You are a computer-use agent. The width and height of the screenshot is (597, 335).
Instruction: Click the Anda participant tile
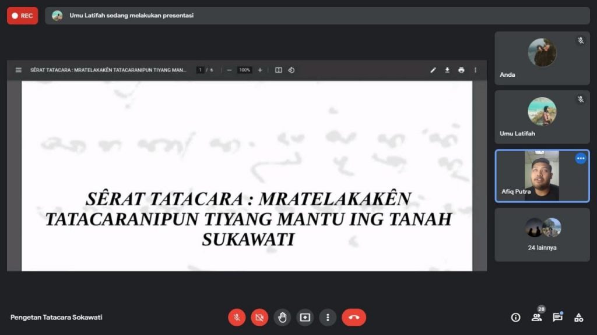[x=542, y=58]
